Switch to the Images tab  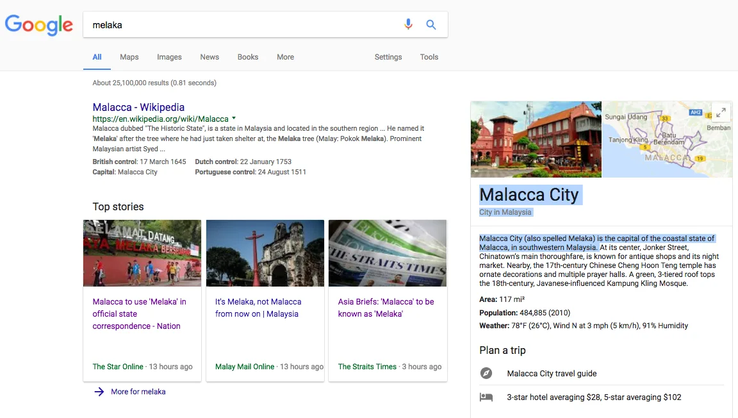point(169,57)
